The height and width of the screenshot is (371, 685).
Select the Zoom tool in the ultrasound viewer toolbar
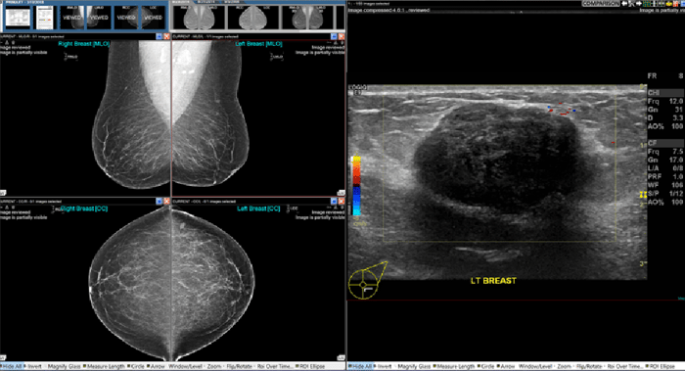[x=564, y=366]
